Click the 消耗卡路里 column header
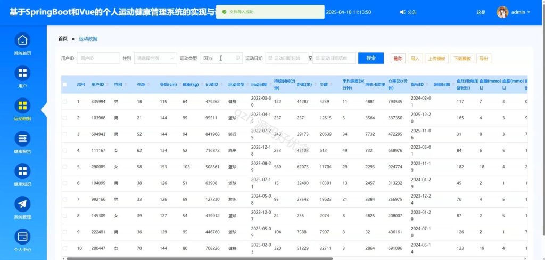 point(375,85)
